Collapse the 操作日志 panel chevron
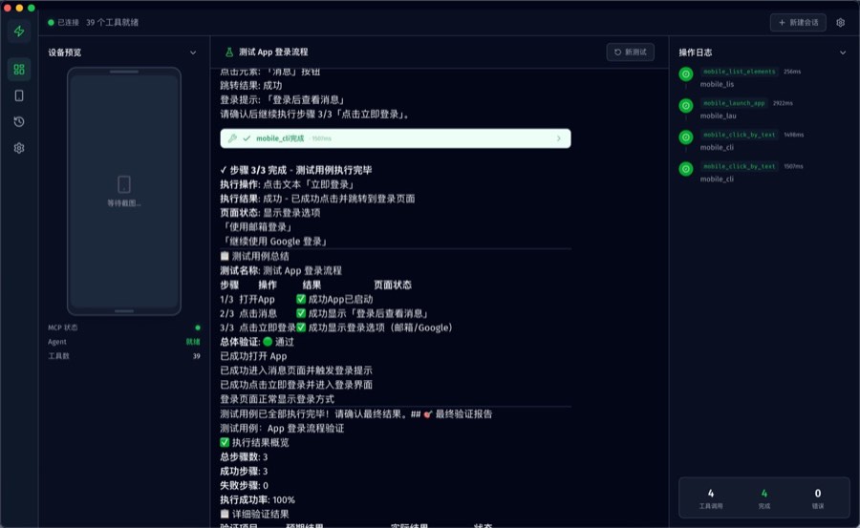The image size is (860, 528). [843, 53]
